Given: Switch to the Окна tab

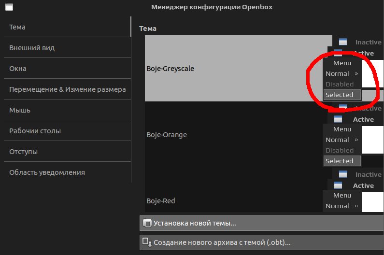Looking at the screenshot, I should point(18,69).
